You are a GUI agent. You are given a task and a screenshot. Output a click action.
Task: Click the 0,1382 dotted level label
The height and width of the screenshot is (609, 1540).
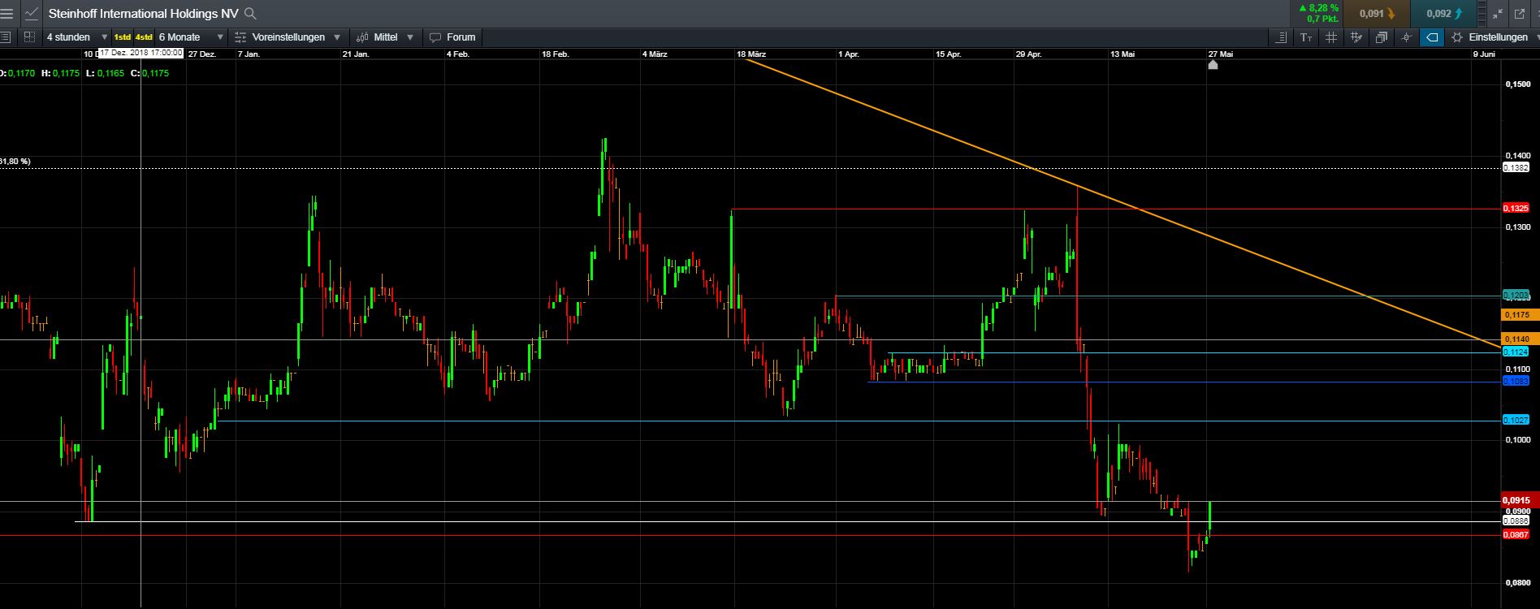[1516, 167]
